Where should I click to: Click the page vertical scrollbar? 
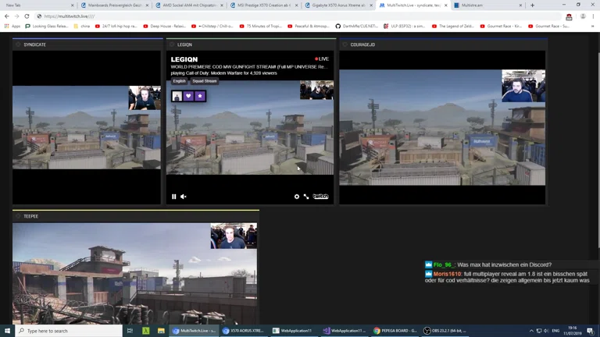point(598,151)
